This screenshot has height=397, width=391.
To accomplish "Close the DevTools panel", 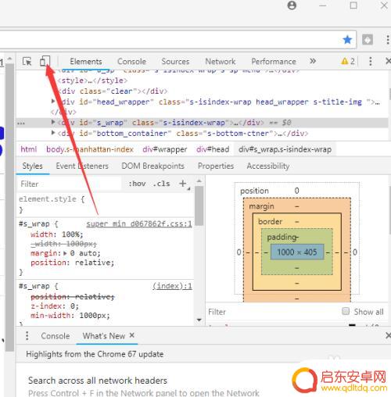I will (388, 61).
